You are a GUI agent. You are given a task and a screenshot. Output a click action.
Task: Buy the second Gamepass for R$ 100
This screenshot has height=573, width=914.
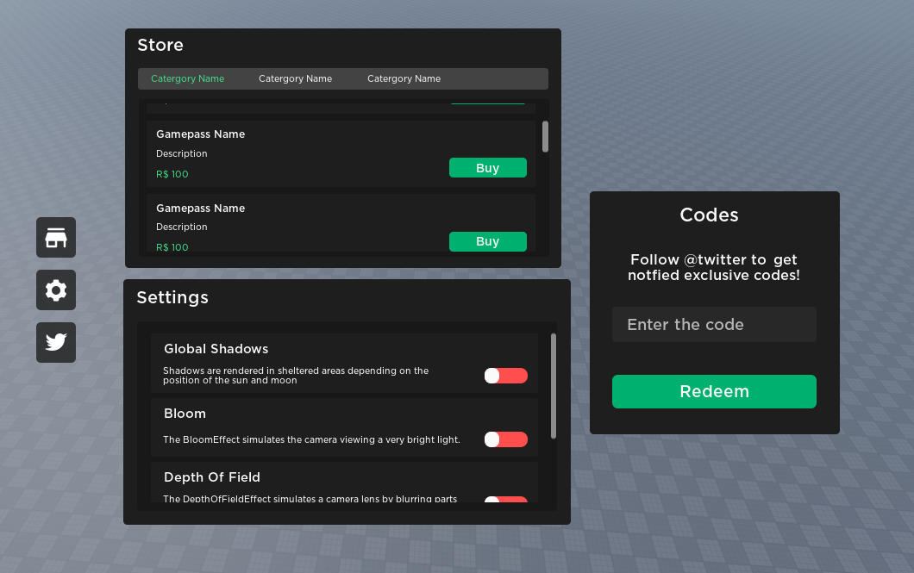click(487, 241)
